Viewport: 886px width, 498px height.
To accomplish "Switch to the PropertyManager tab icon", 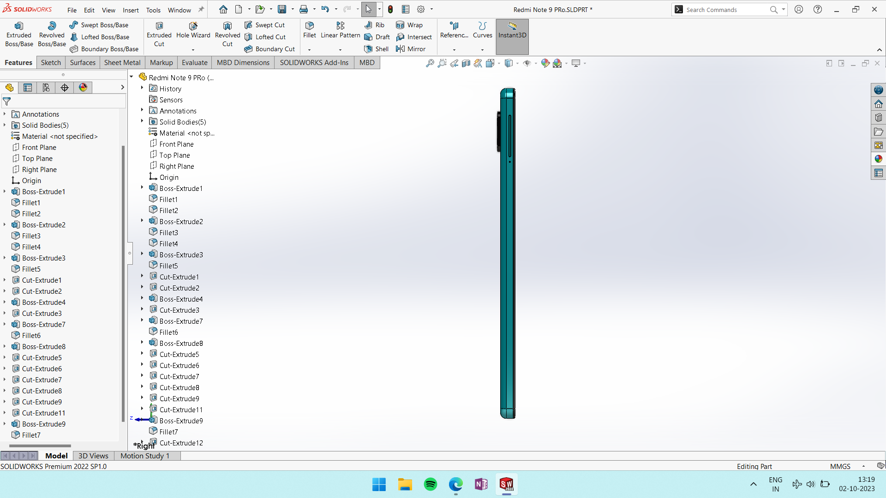I will tap(28, 88).
